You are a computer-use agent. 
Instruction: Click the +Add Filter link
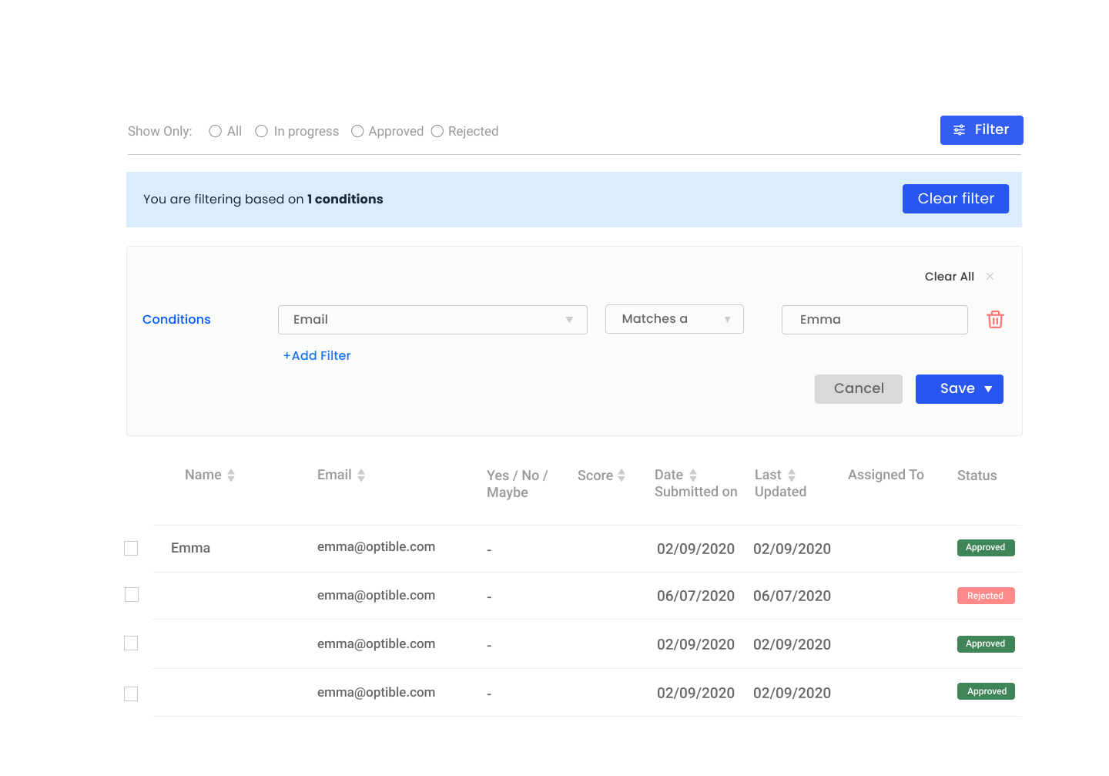(317, 356)
